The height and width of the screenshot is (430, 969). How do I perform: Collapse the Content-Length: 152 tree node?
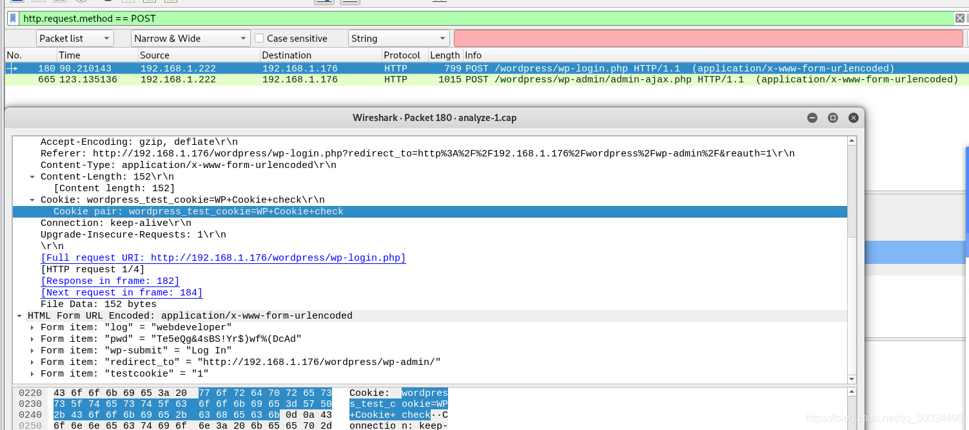[32, 177]
